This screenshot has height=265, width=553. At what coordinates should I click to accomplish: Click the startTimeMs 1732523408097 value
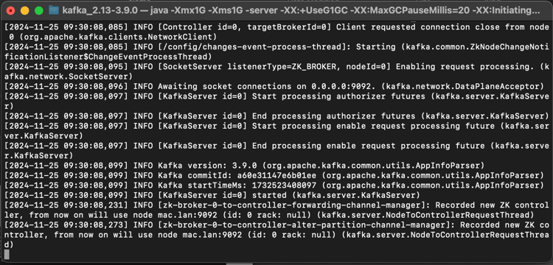pos(283,185)
